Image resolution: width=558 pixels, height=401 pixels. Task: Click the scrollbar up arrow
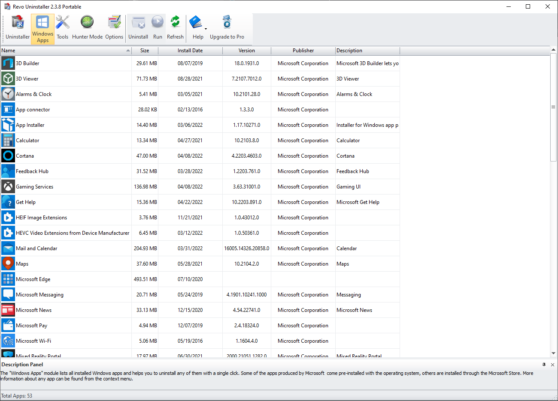pos(553,50)
